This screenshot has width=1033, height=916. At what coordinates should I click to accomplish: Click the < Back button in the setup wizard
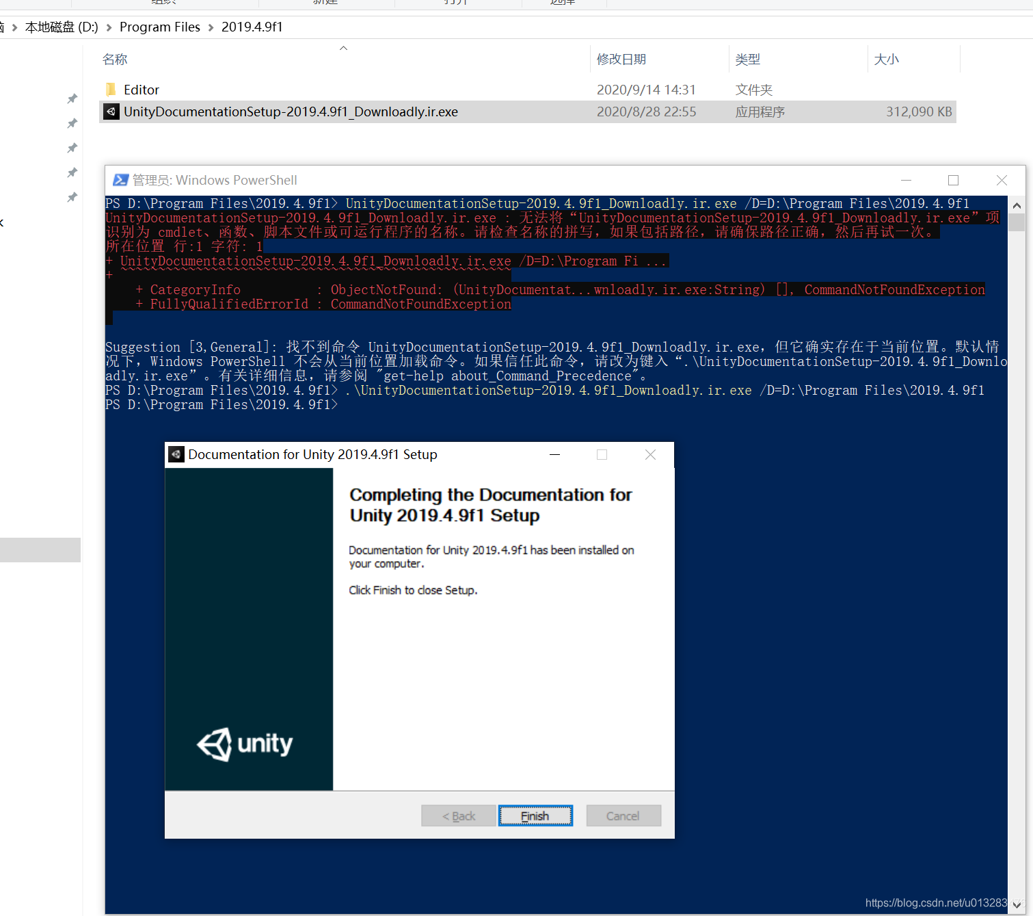(x=457, y=815)
